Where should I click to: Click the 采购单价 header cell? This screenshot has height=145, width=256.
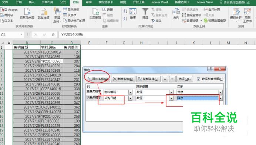coord(72,47)
